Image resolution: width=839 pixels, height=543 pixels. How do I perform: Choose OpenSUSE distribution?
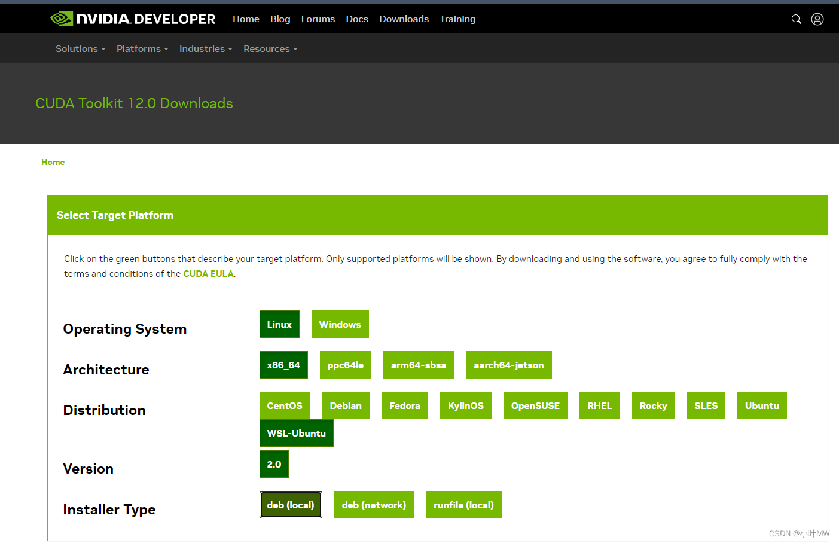point(535,405)
